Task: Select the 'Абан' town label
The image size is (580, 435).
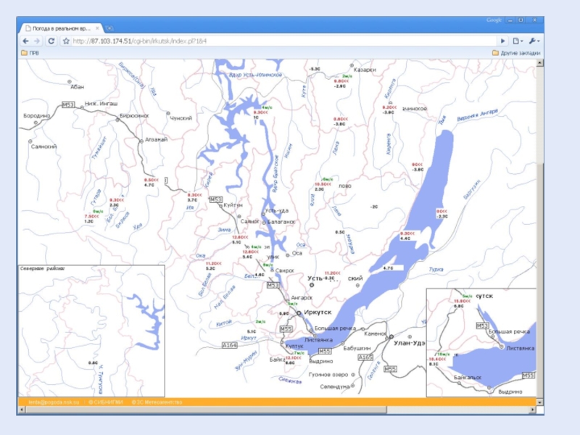Action: [78, 87]
